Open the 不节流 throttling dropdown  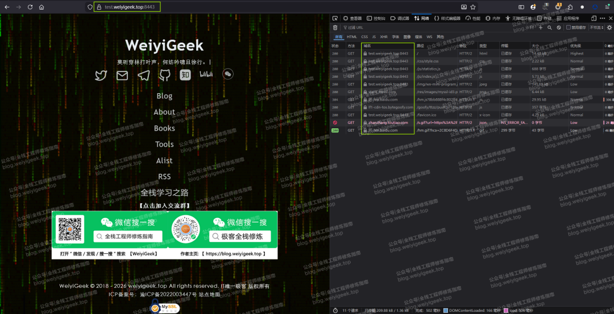(x=596, y=27)
